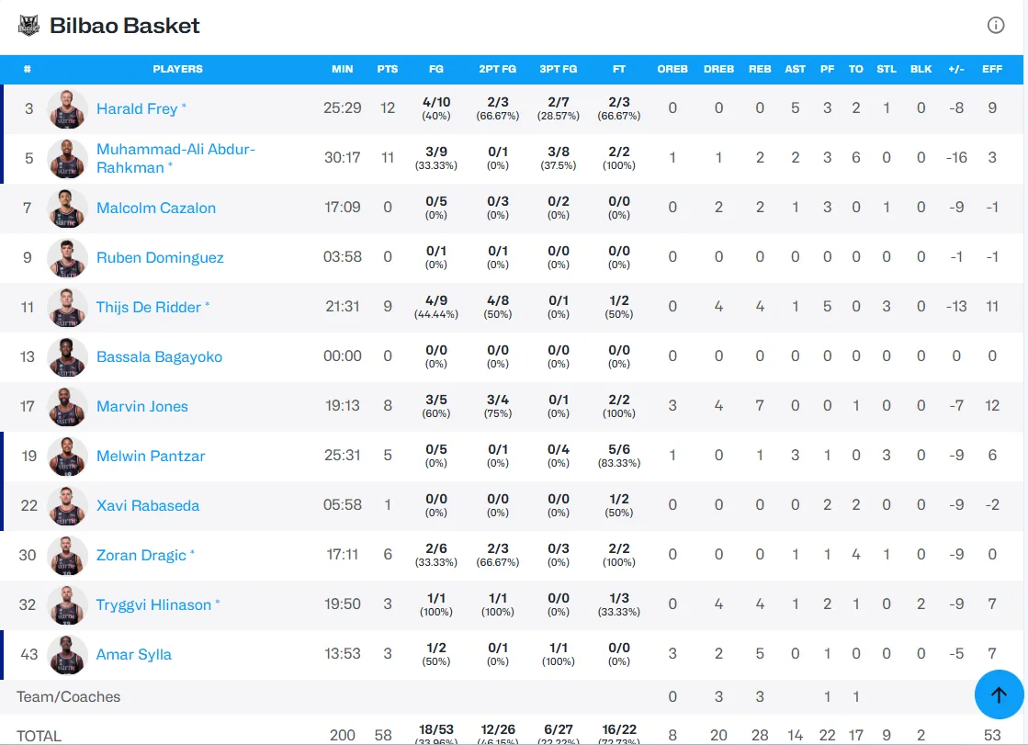Sort table by AST column header
The width and height of the screenshot is (1028, 745).
coord(796,69)
